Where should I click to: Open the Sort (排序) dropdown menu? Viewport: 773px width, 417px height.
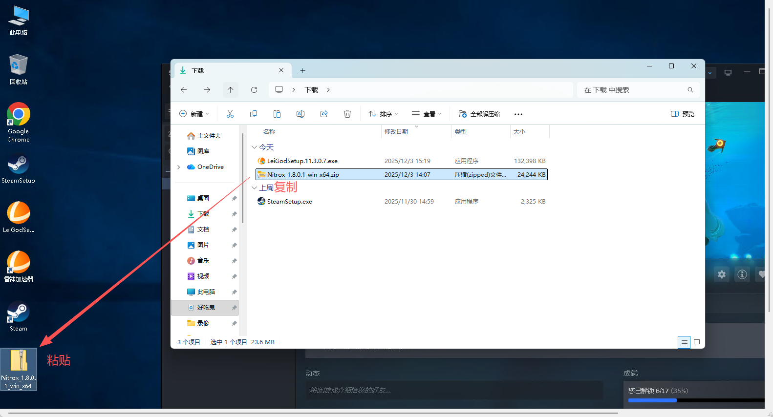point(383,114)
